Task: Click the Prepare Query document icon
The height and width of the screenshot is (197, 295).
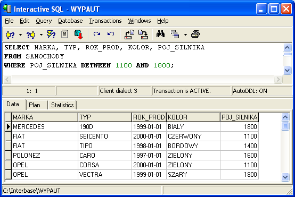Action: point(64,35)
